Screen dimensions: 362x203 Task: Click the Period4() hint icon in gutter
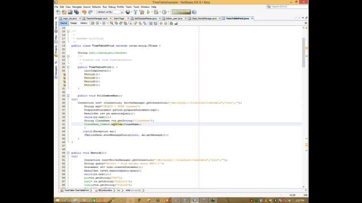(x=64, y=85)
